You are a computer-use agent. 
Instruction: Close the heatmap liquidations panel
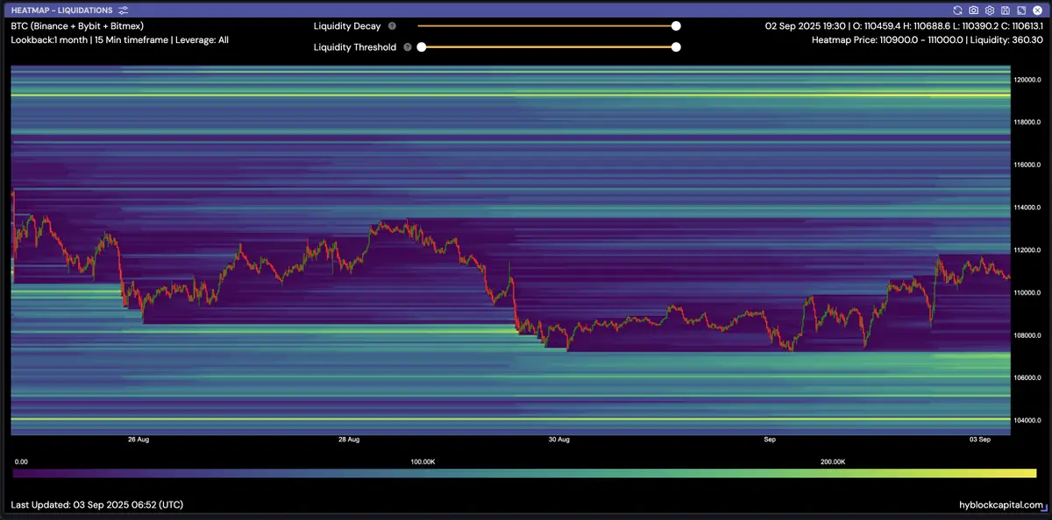pos(1037,11)
